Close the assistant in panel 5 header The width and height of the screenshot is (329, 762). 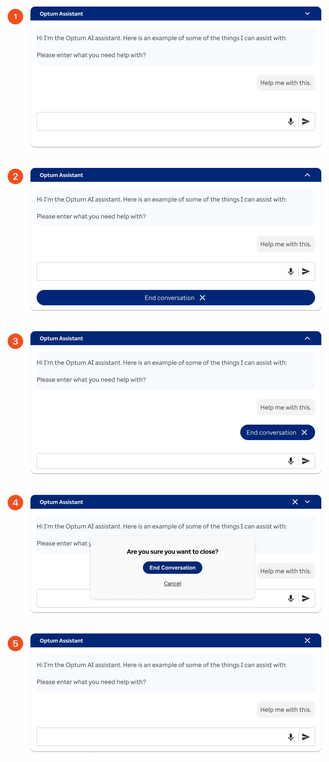(x=307, y=640)
